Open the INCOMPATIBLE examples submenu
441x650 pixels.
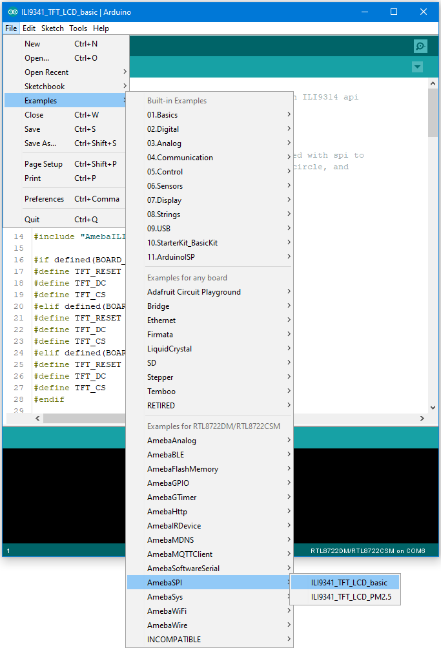(x=210, y=639)
